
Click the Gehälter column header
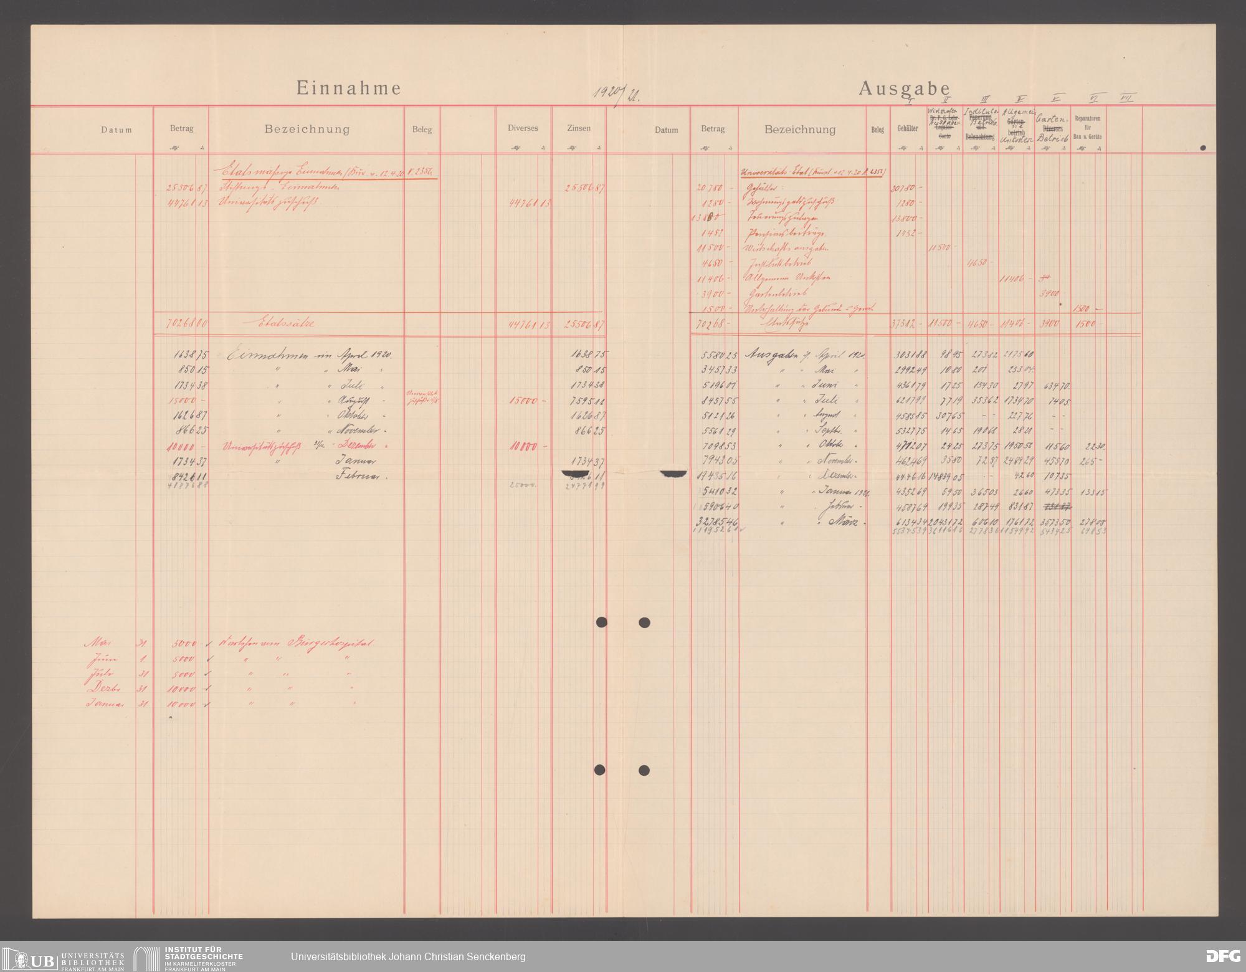[x=908, y=128]
